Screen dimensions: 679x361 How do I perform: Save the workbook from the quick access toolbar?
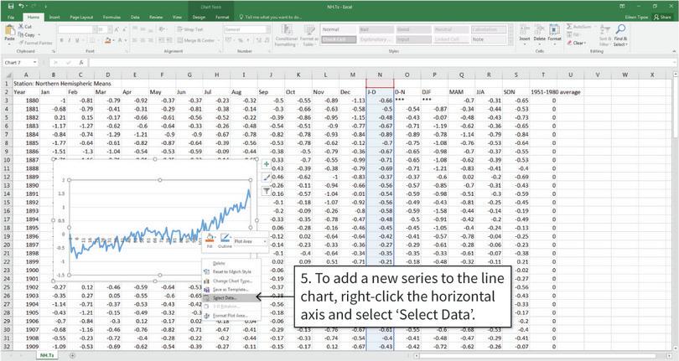11,6
